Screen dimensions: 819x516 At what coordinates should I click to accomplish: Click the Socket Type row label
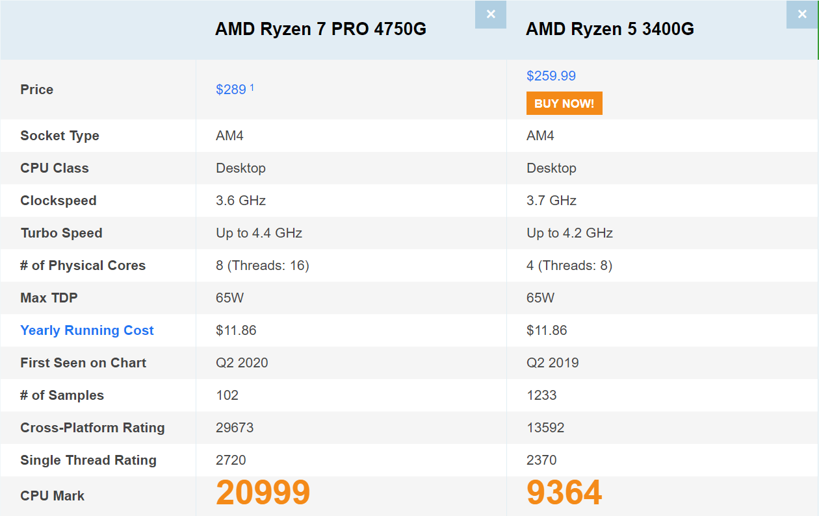[60, 136]
